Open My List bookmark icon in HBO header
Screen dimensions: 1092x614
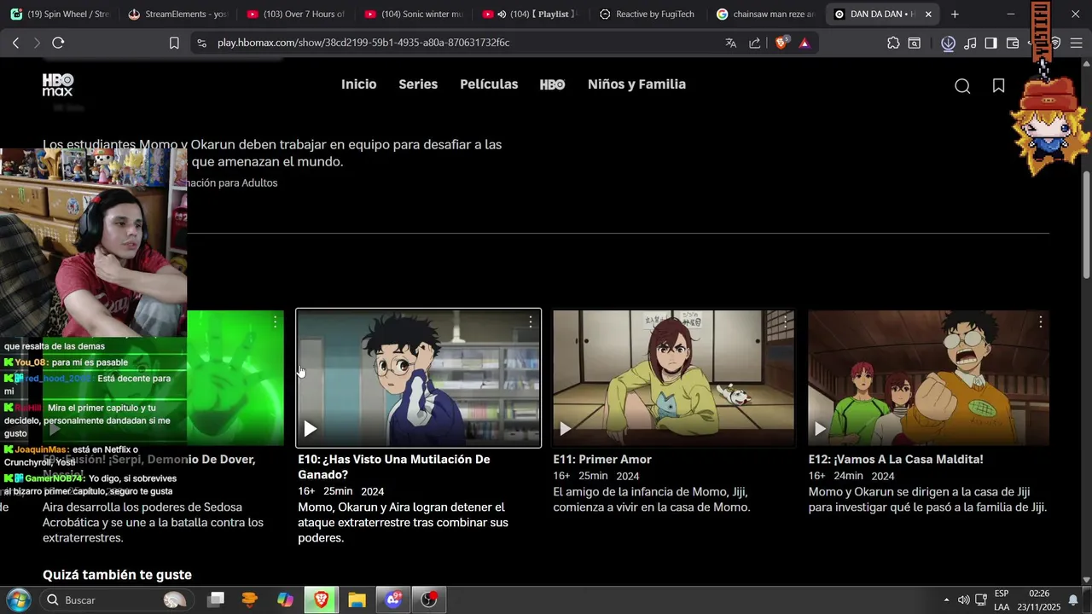[x=998, y=85]
